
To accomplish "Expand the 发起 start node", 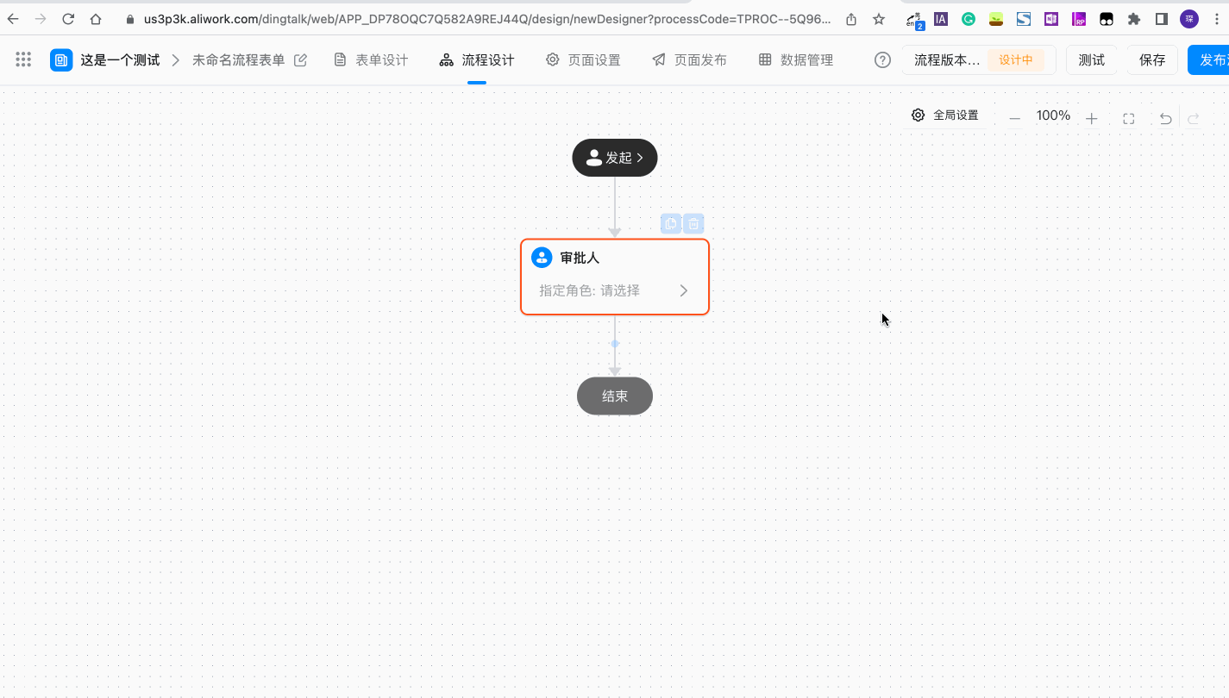I will (x=615, y=158).
